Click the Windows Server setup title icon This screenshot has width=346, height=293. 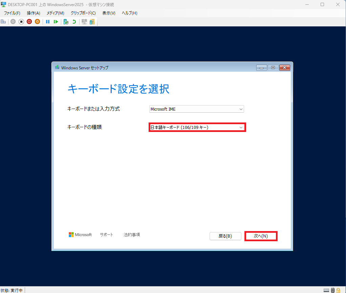[57, 67]
